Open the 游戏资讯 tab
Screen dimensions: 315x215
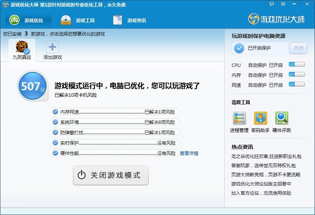(129, 20)
